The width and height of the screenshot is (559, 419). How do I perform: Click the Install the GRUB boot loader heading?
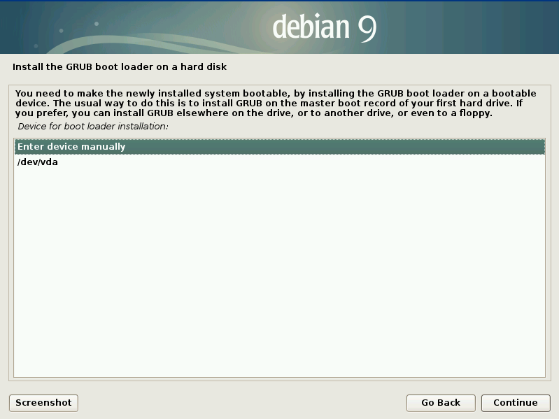[120, 68]
